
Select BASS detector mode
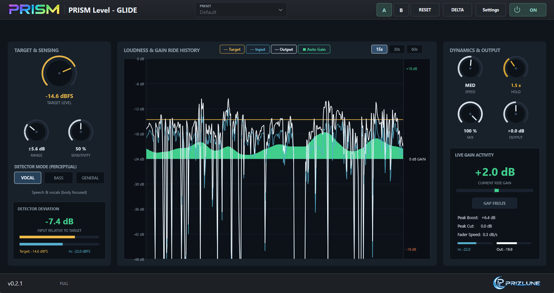coord(59,178)
